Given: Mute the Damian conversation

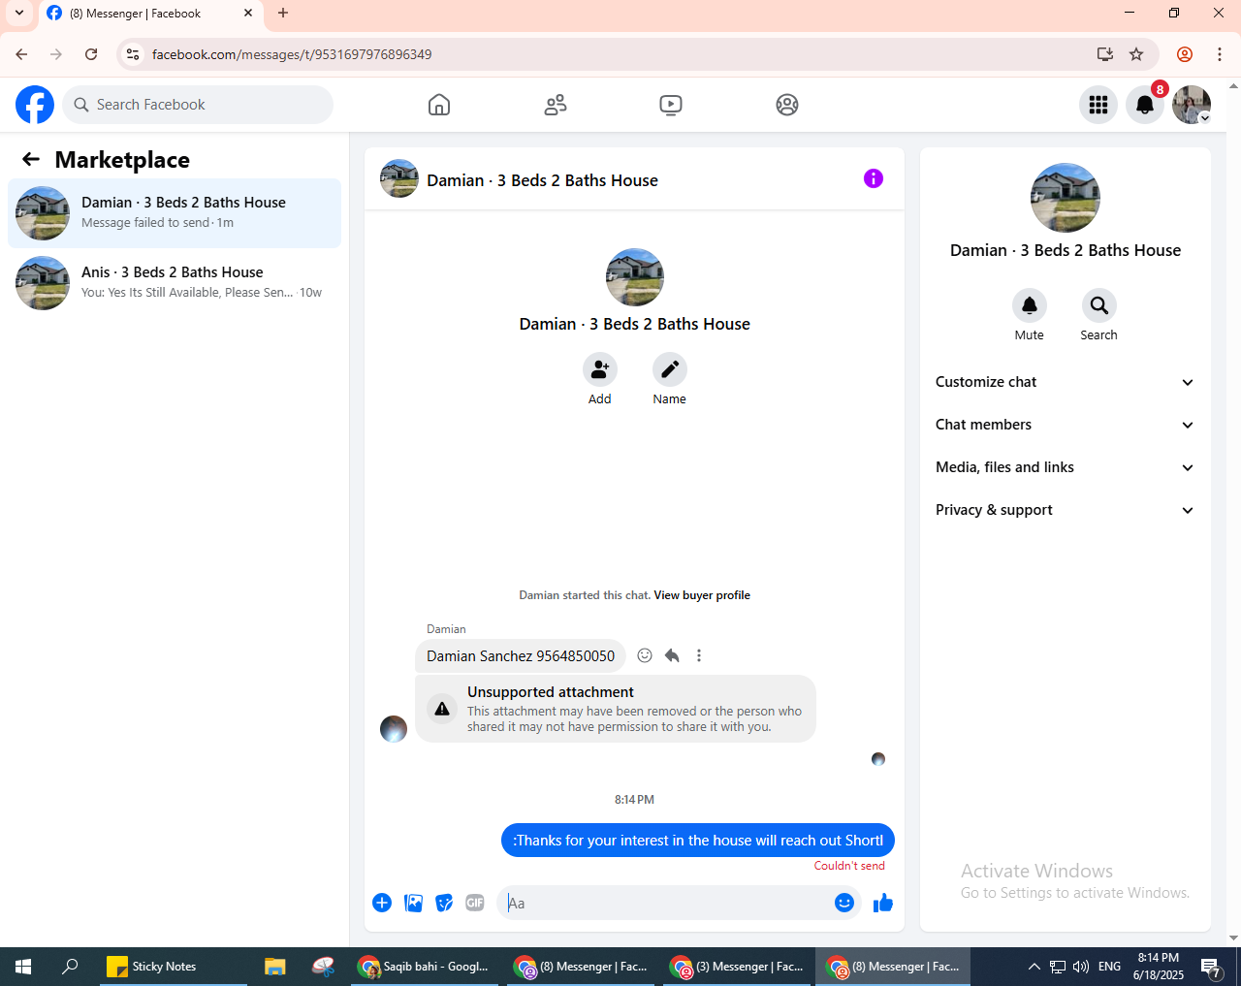Looking at the screenshot, I should click(1030, 305).
